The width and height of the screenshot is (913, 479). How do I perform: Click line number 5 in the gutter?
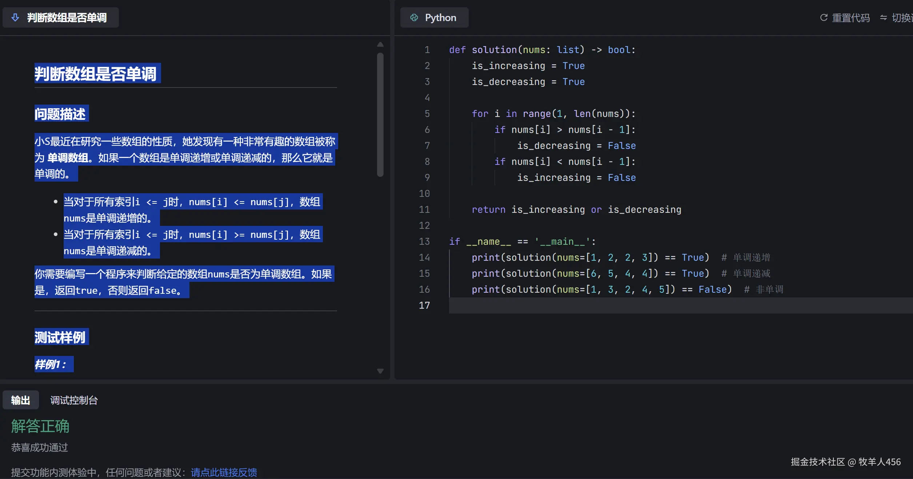coord(427,114)
